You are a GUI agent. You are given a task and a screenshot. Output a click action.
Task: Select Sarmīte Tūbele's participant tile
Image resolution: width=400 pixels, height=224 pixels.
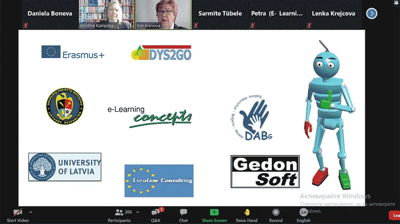coord(220,14)
